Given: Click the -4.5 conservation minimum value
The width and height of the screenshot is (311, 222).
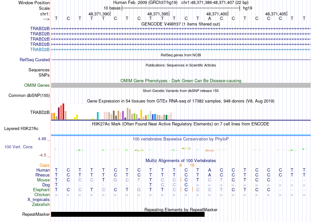Looking at the screenshot, I should [43, 155].
